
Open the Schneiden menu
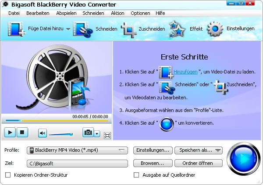[93, 13]
